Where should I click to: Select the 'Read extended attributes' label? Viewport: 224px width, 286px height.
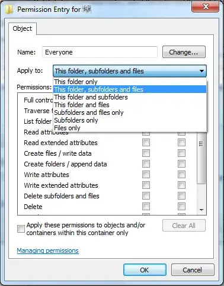click(x=60, y=143)
